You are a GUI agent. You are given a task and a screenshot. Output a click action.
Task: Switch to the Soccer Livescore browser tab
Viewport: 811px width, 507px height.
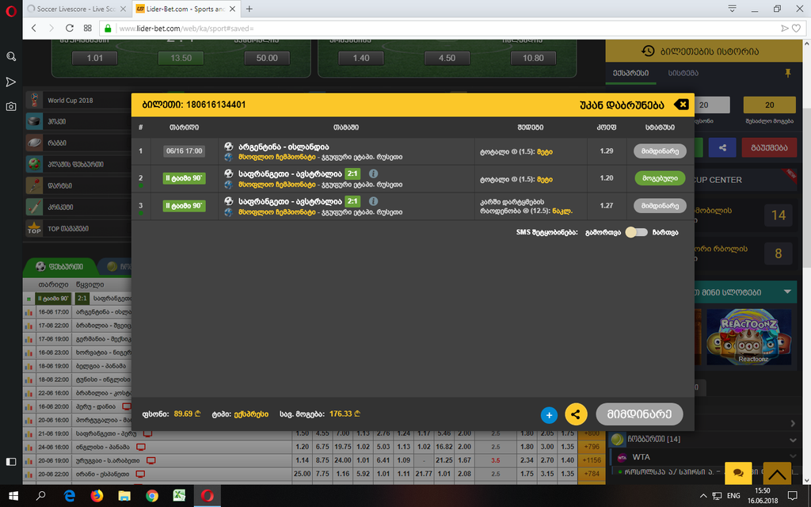(77, 9)
